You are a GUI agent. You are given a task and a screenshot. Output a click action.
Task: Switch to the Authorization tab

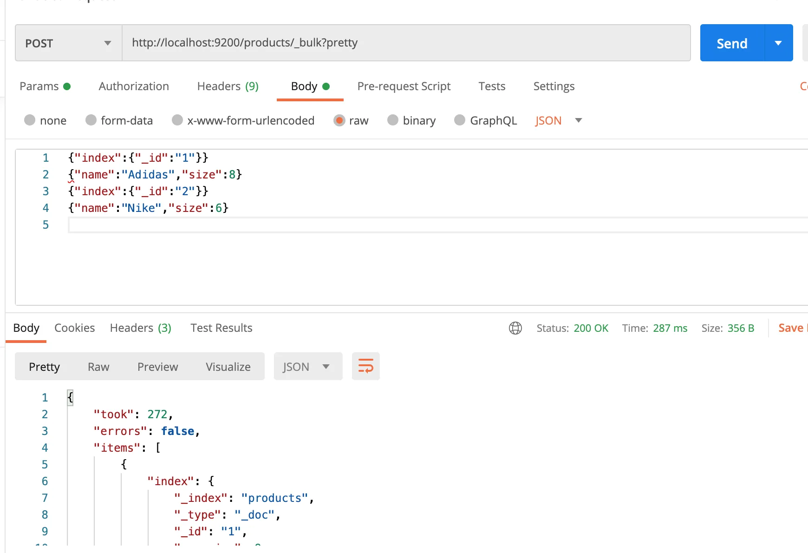(134, 86)
